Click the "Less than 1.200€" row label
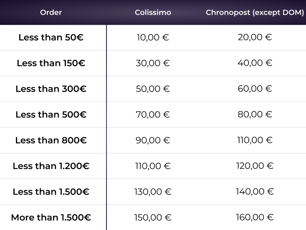The image size is (306, 230). tap(51, 166)
